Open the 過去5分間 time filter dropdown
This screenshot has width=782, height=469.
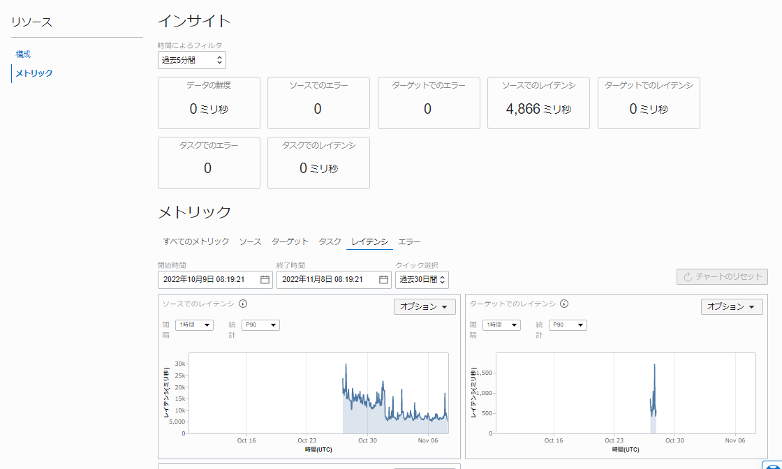(191, 60)
